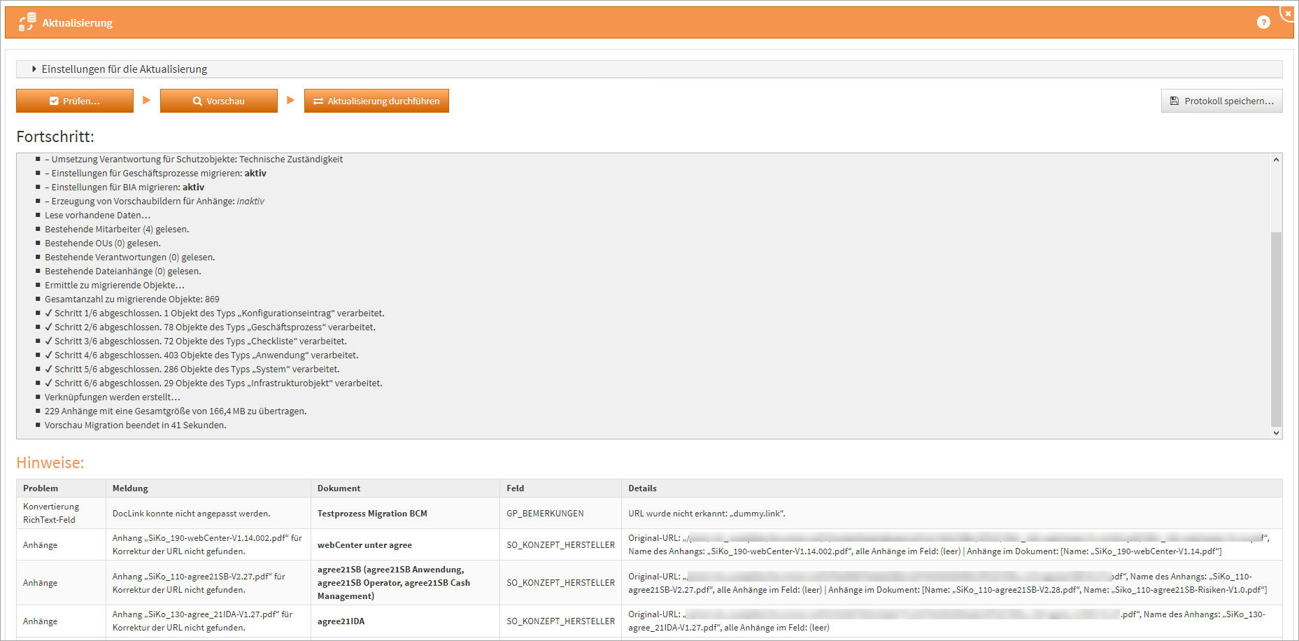Open the agree21IDA document entry
Viewport: 1299px width, 641px height.
coord(341,621)
